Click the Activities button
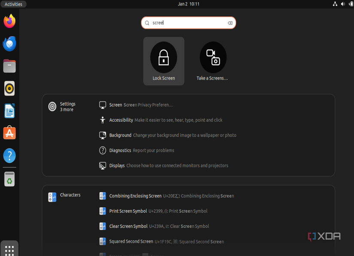Image resolution: width=354 pixels, height=256 pixels. coord(13,4)
